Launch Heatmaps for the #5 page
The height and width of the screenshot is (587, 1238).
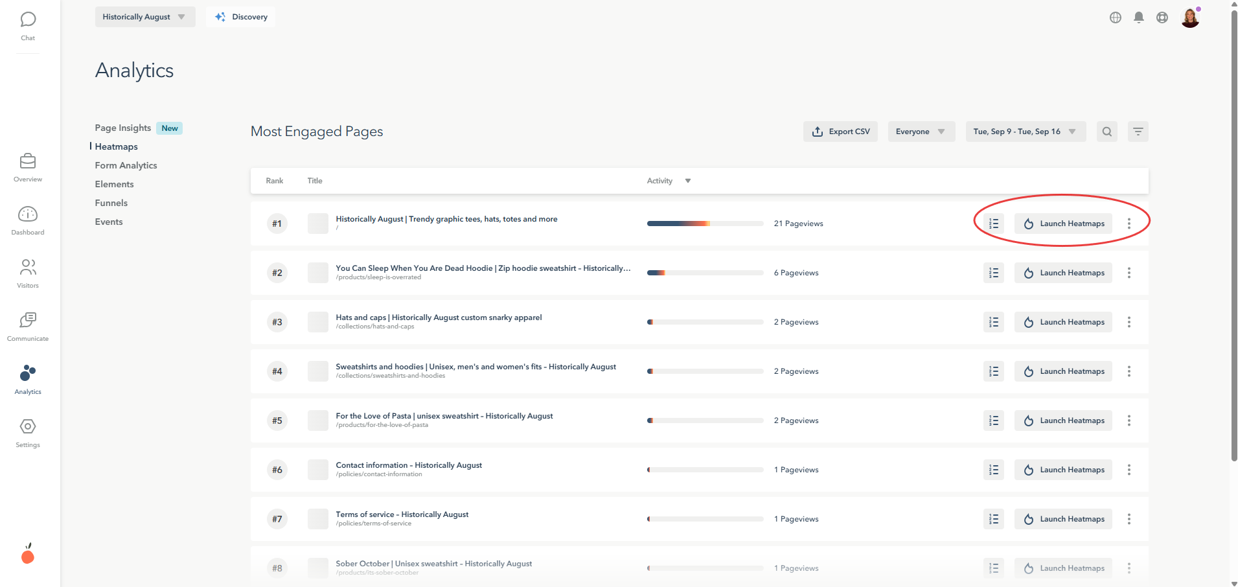coord(1062,420)
